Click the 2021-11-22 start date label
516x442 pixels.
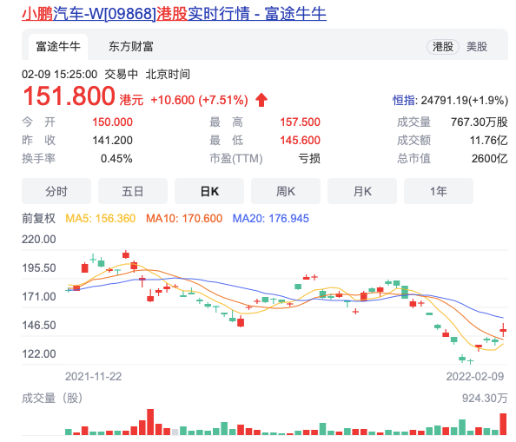coord(94,377)
